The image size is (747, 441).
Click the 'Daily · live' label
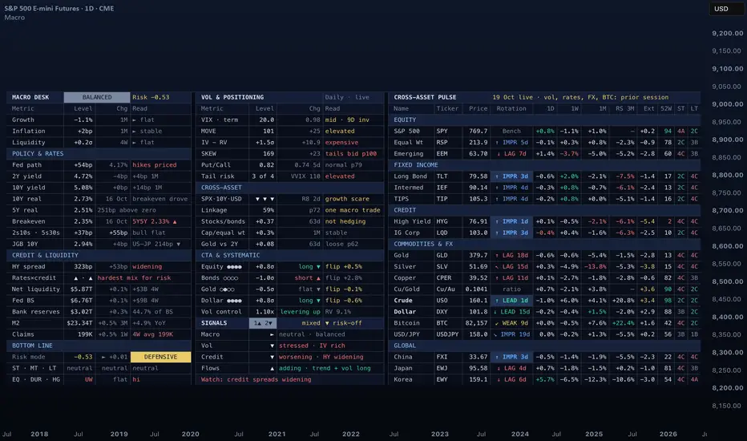(347, 97)
